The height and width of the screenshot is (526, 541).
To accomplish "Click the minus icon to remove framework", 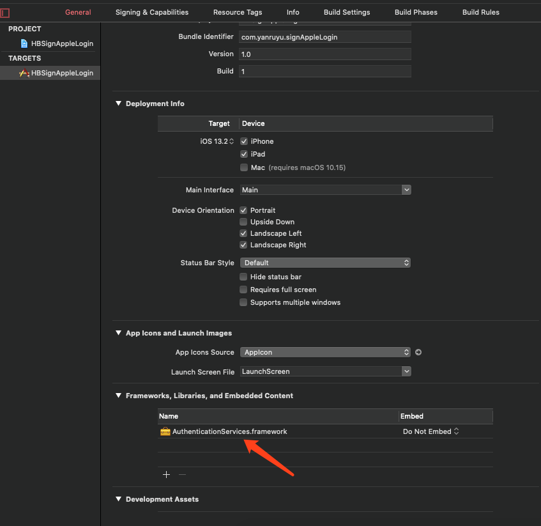I will tap(183, 475).
